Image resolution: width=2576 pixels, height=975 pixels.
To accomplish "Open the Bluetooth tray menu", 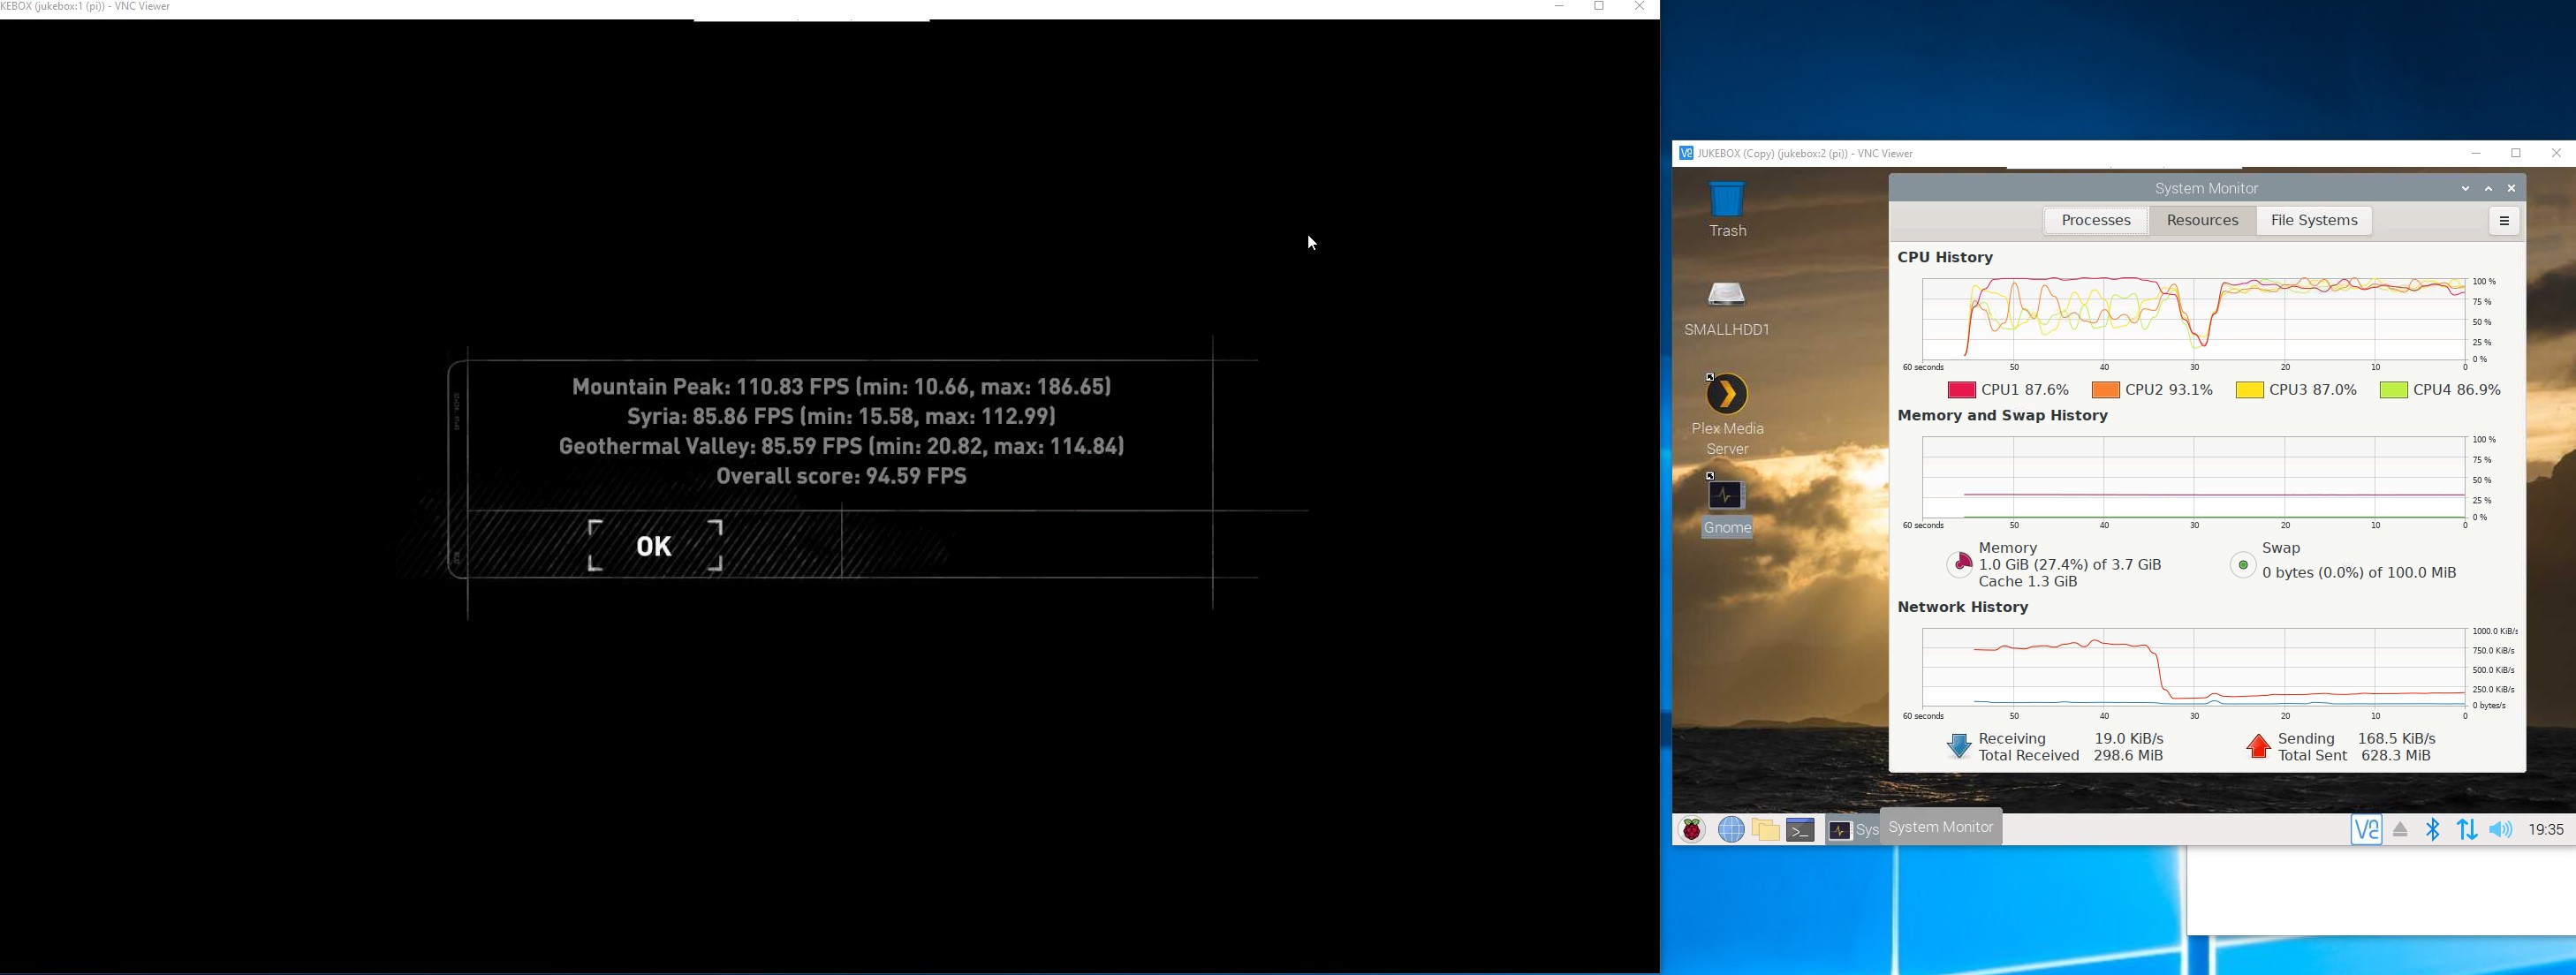I will (x=2433, y=830).
